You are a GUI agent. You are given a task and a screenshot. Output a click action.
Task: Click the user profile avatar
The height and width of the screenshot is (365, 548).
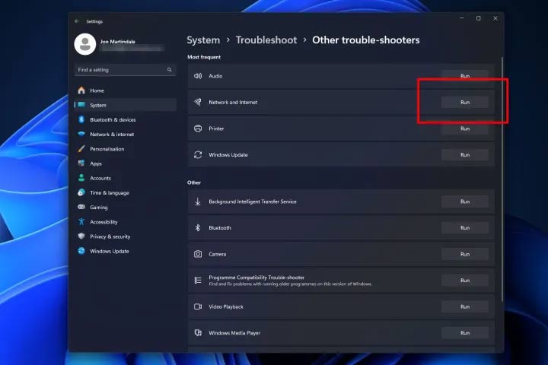85,44
